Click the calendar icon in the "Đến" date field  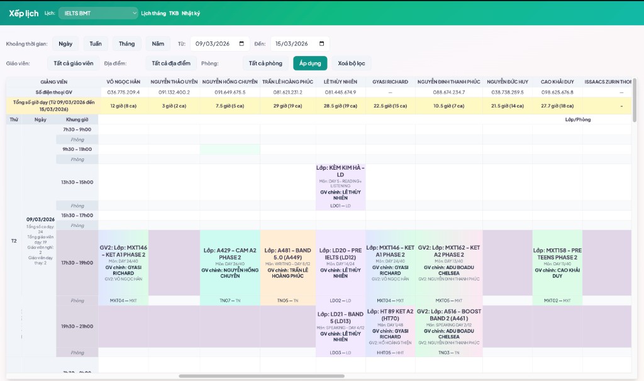(x=321, y=44)
